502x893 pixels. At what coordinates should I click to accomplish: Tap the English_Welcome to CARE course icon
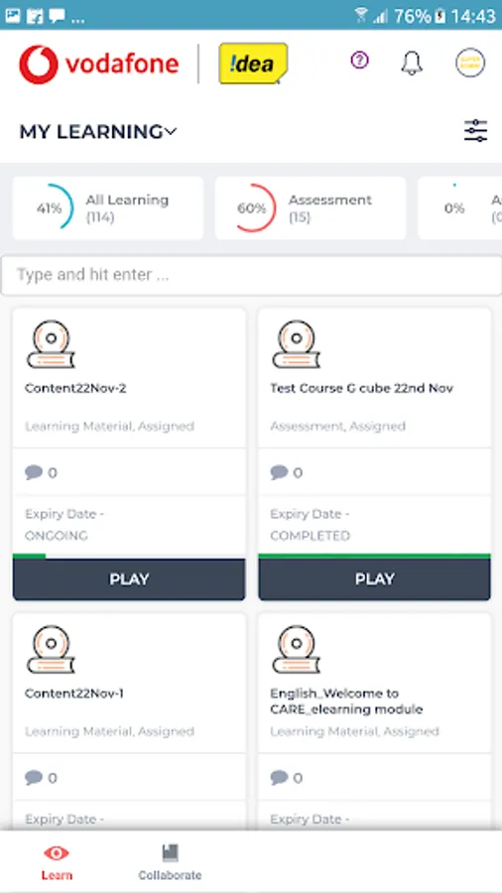296,650
